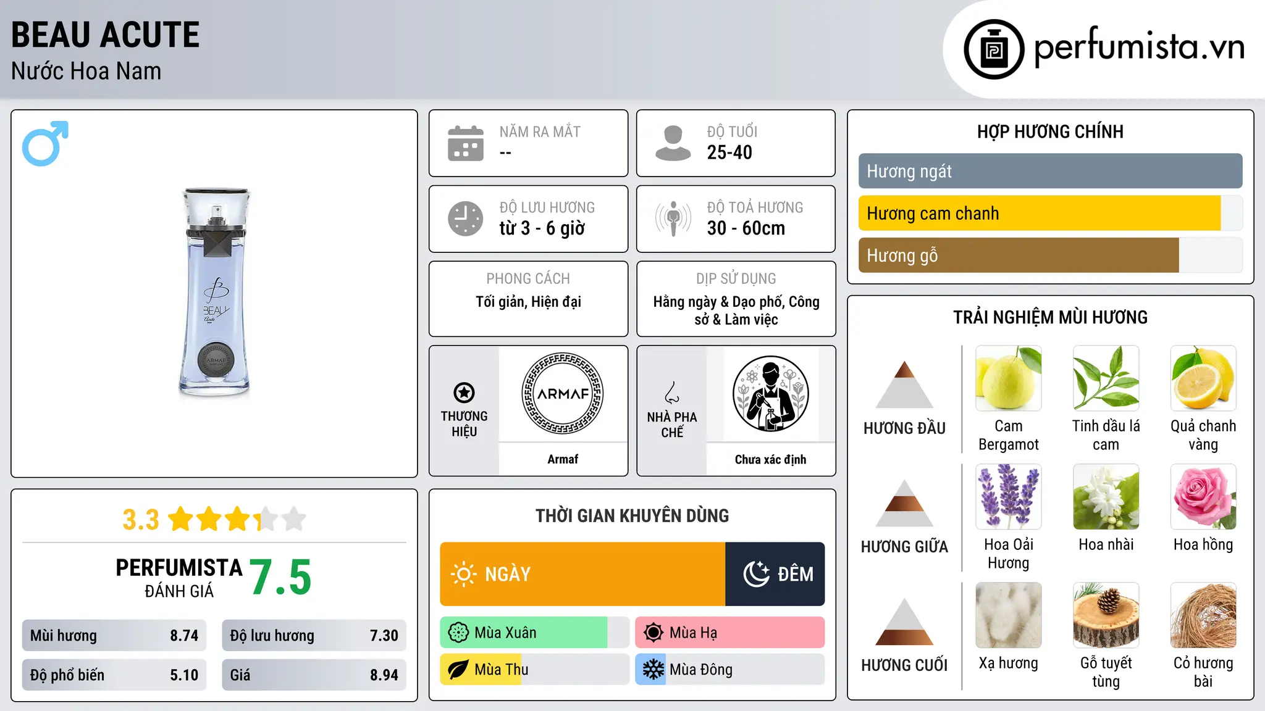Open the Cam Bergamot note image
1265x711 pixels.
[1009, 378]
